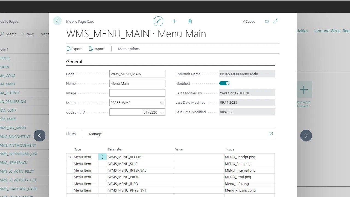Open Codeunit ID lookup ellipsis
The image size is (350, 197).
click(162, 112)
